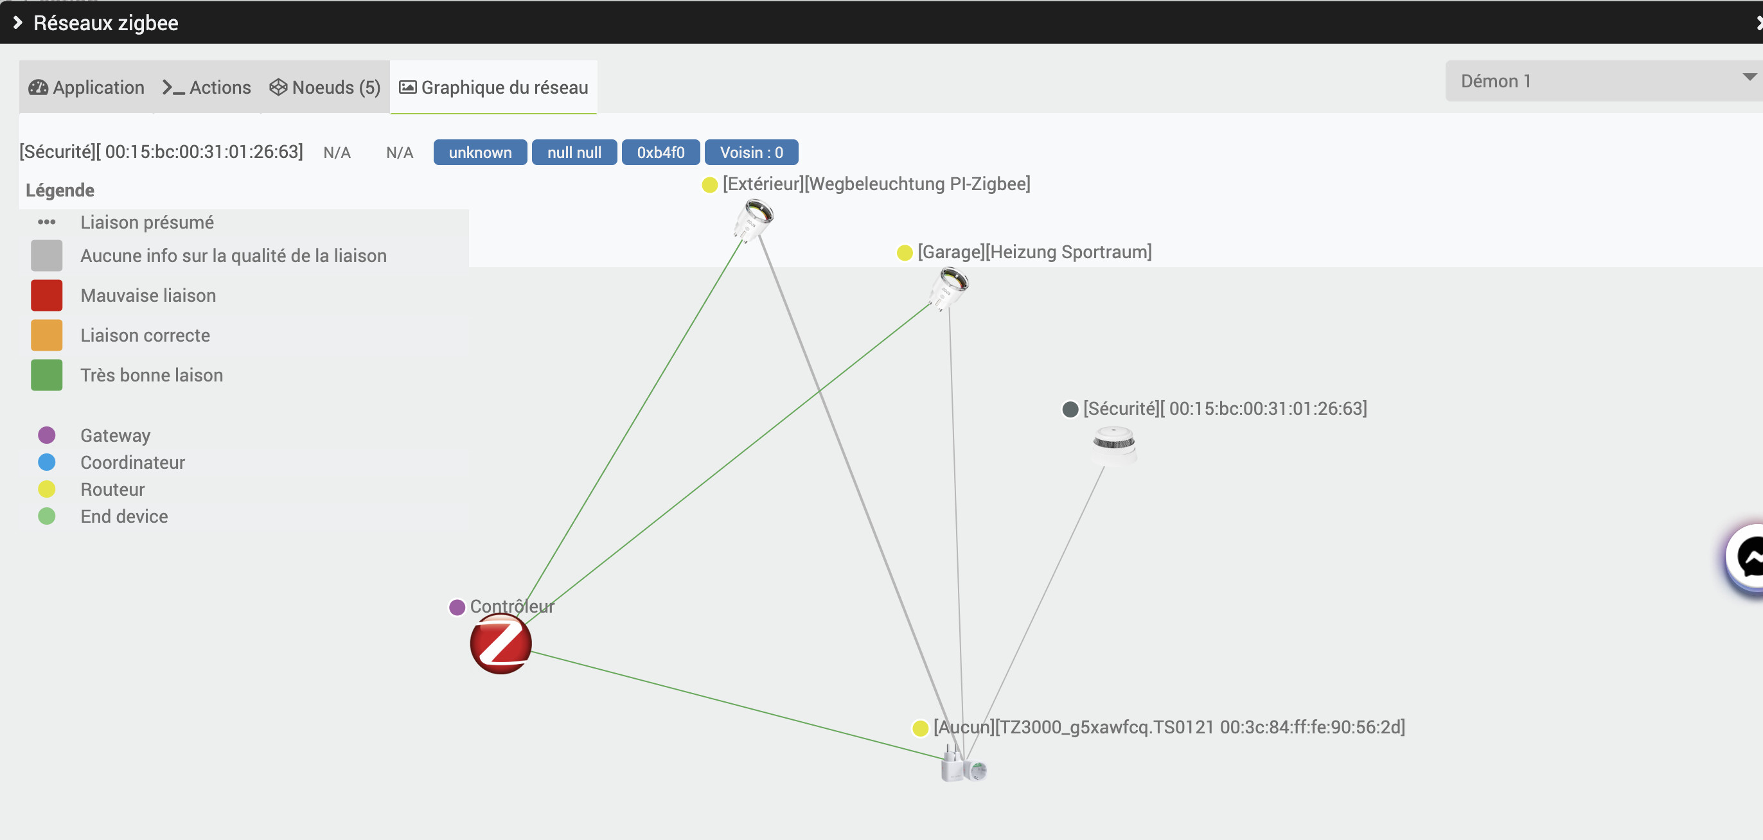Click the Voisin : 0 badge
Viewport: 1763px width, 840px height.
751,152
